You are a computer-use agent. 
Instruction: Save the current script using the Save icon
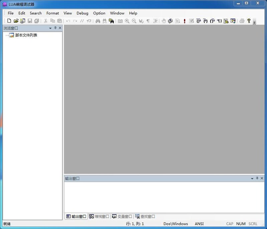click(x=29, y=21)
